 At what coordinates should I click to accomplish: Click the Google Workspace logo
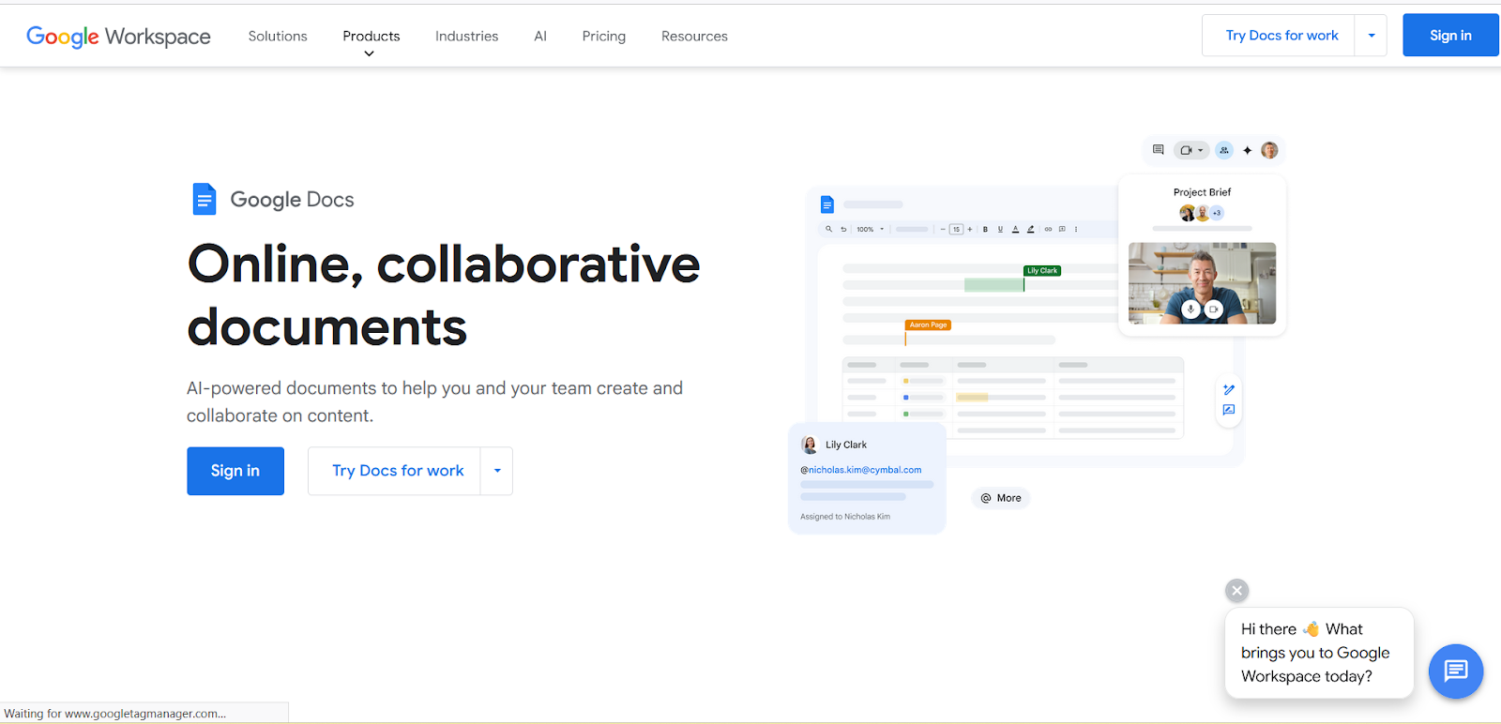pos(118,36)
